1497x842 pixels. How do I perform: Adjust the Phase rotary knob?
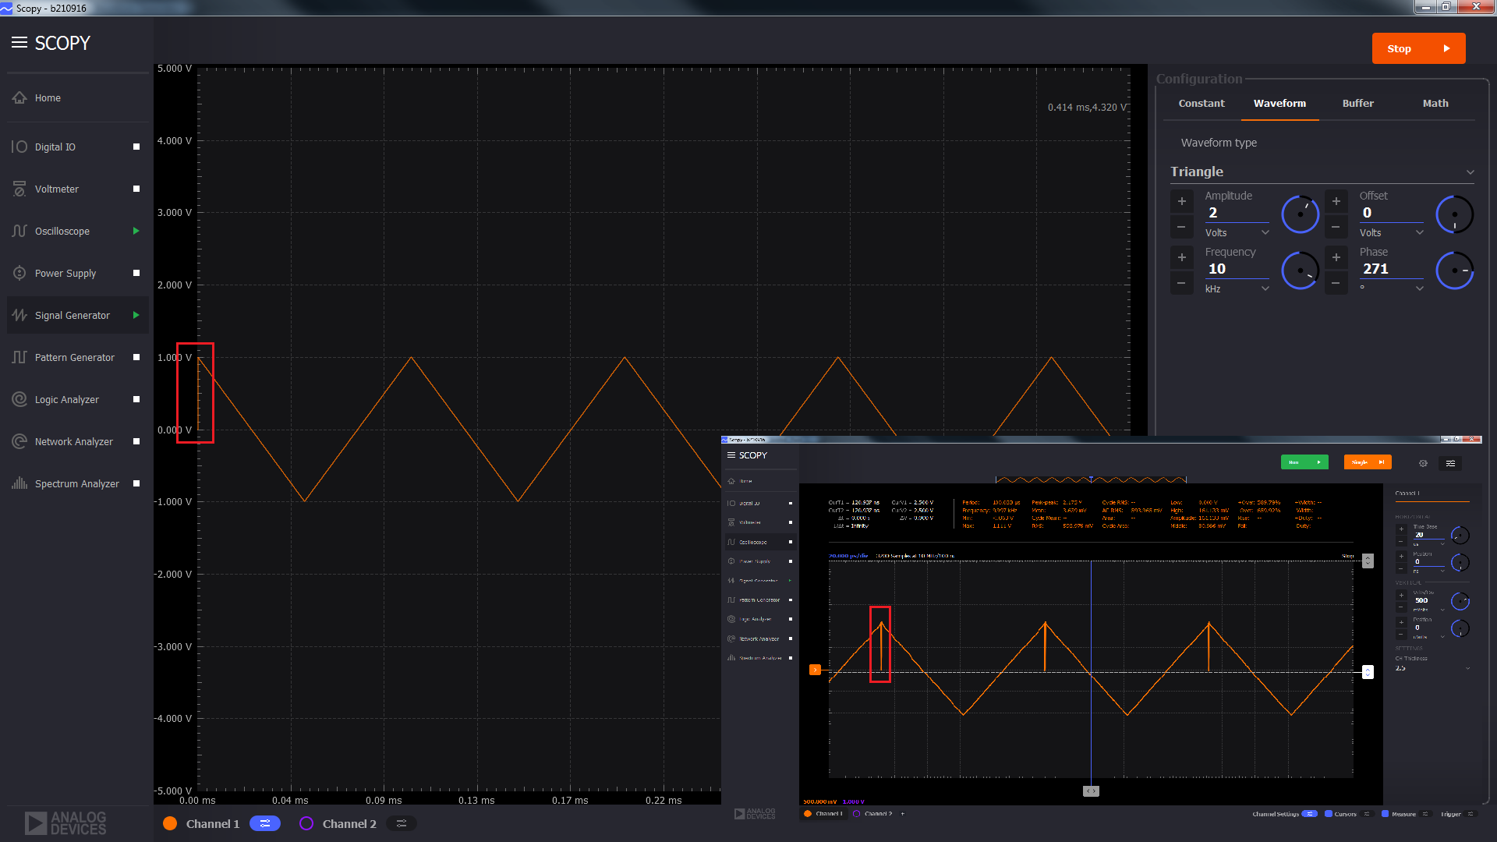pos(1455,270)
